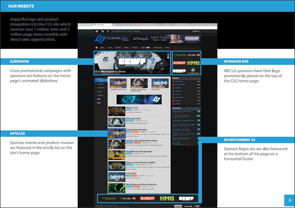
Task: Open Store in the navigation bar
Action: [167, 48]
